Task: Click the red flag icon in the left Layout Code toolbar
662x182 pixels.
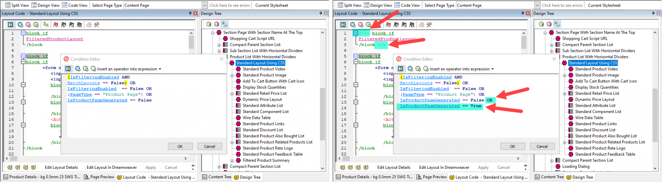Action: pyautogui.click(x=56, y=25)
